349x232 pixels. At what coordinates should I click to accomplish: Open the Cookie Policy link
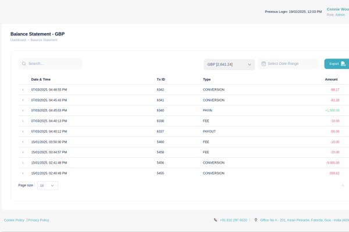pos(14,220)
